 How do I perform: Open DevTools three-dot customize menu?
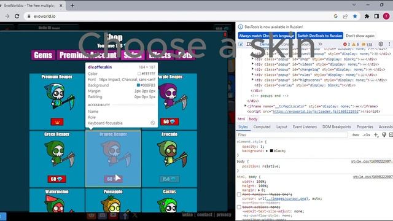click(389, 44)
